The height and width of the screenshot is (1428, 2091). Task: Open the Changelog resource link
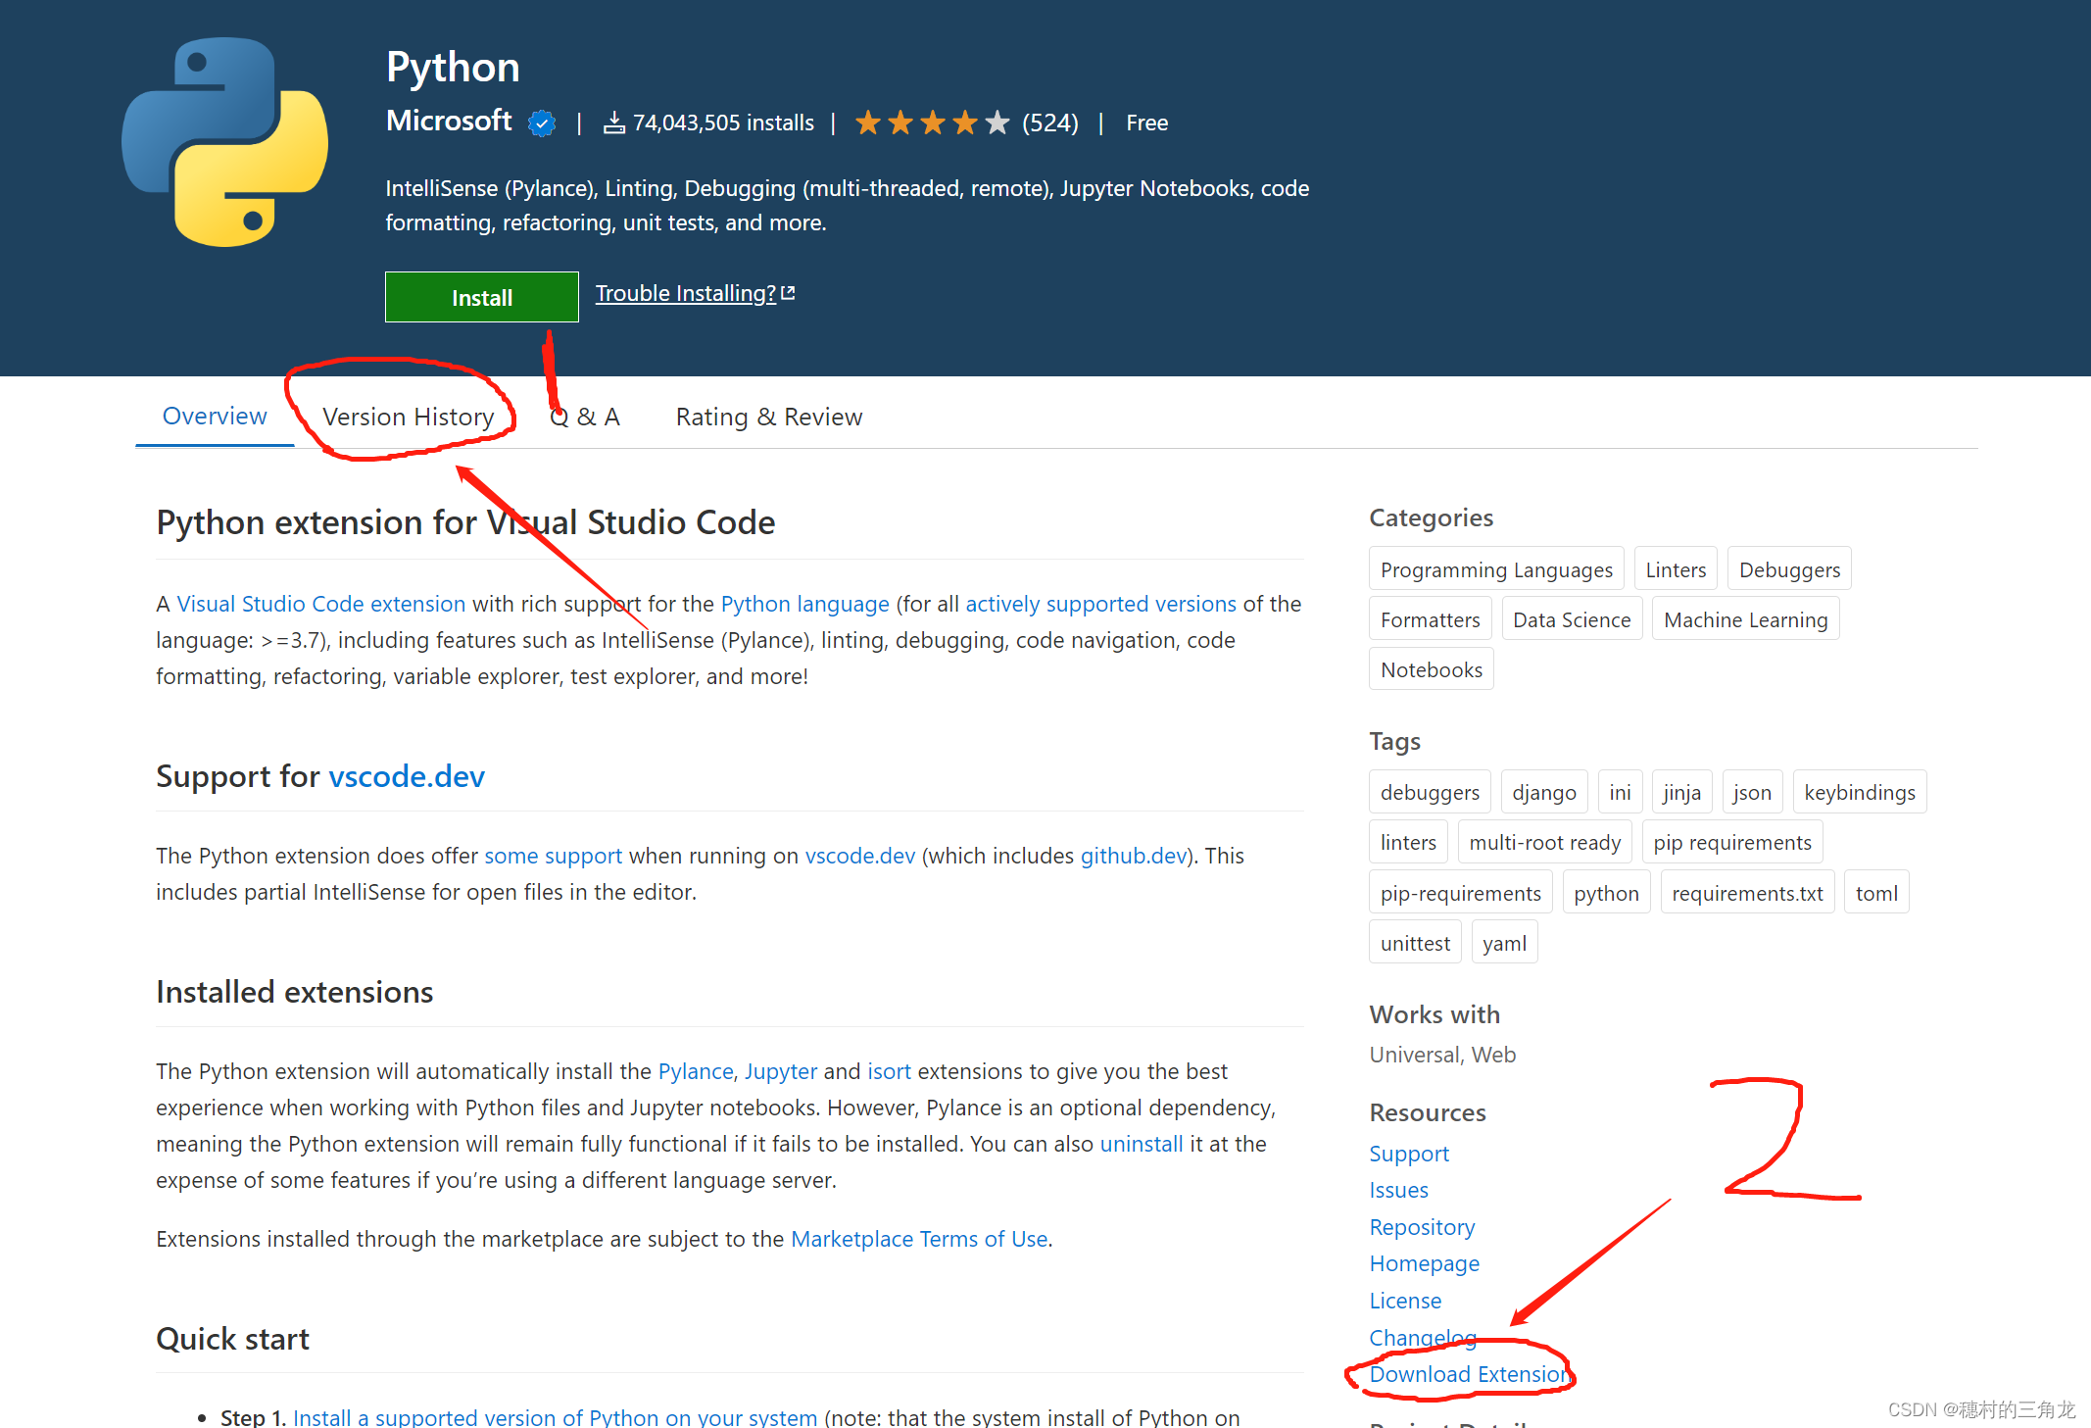click(x=1422, y=1337)
